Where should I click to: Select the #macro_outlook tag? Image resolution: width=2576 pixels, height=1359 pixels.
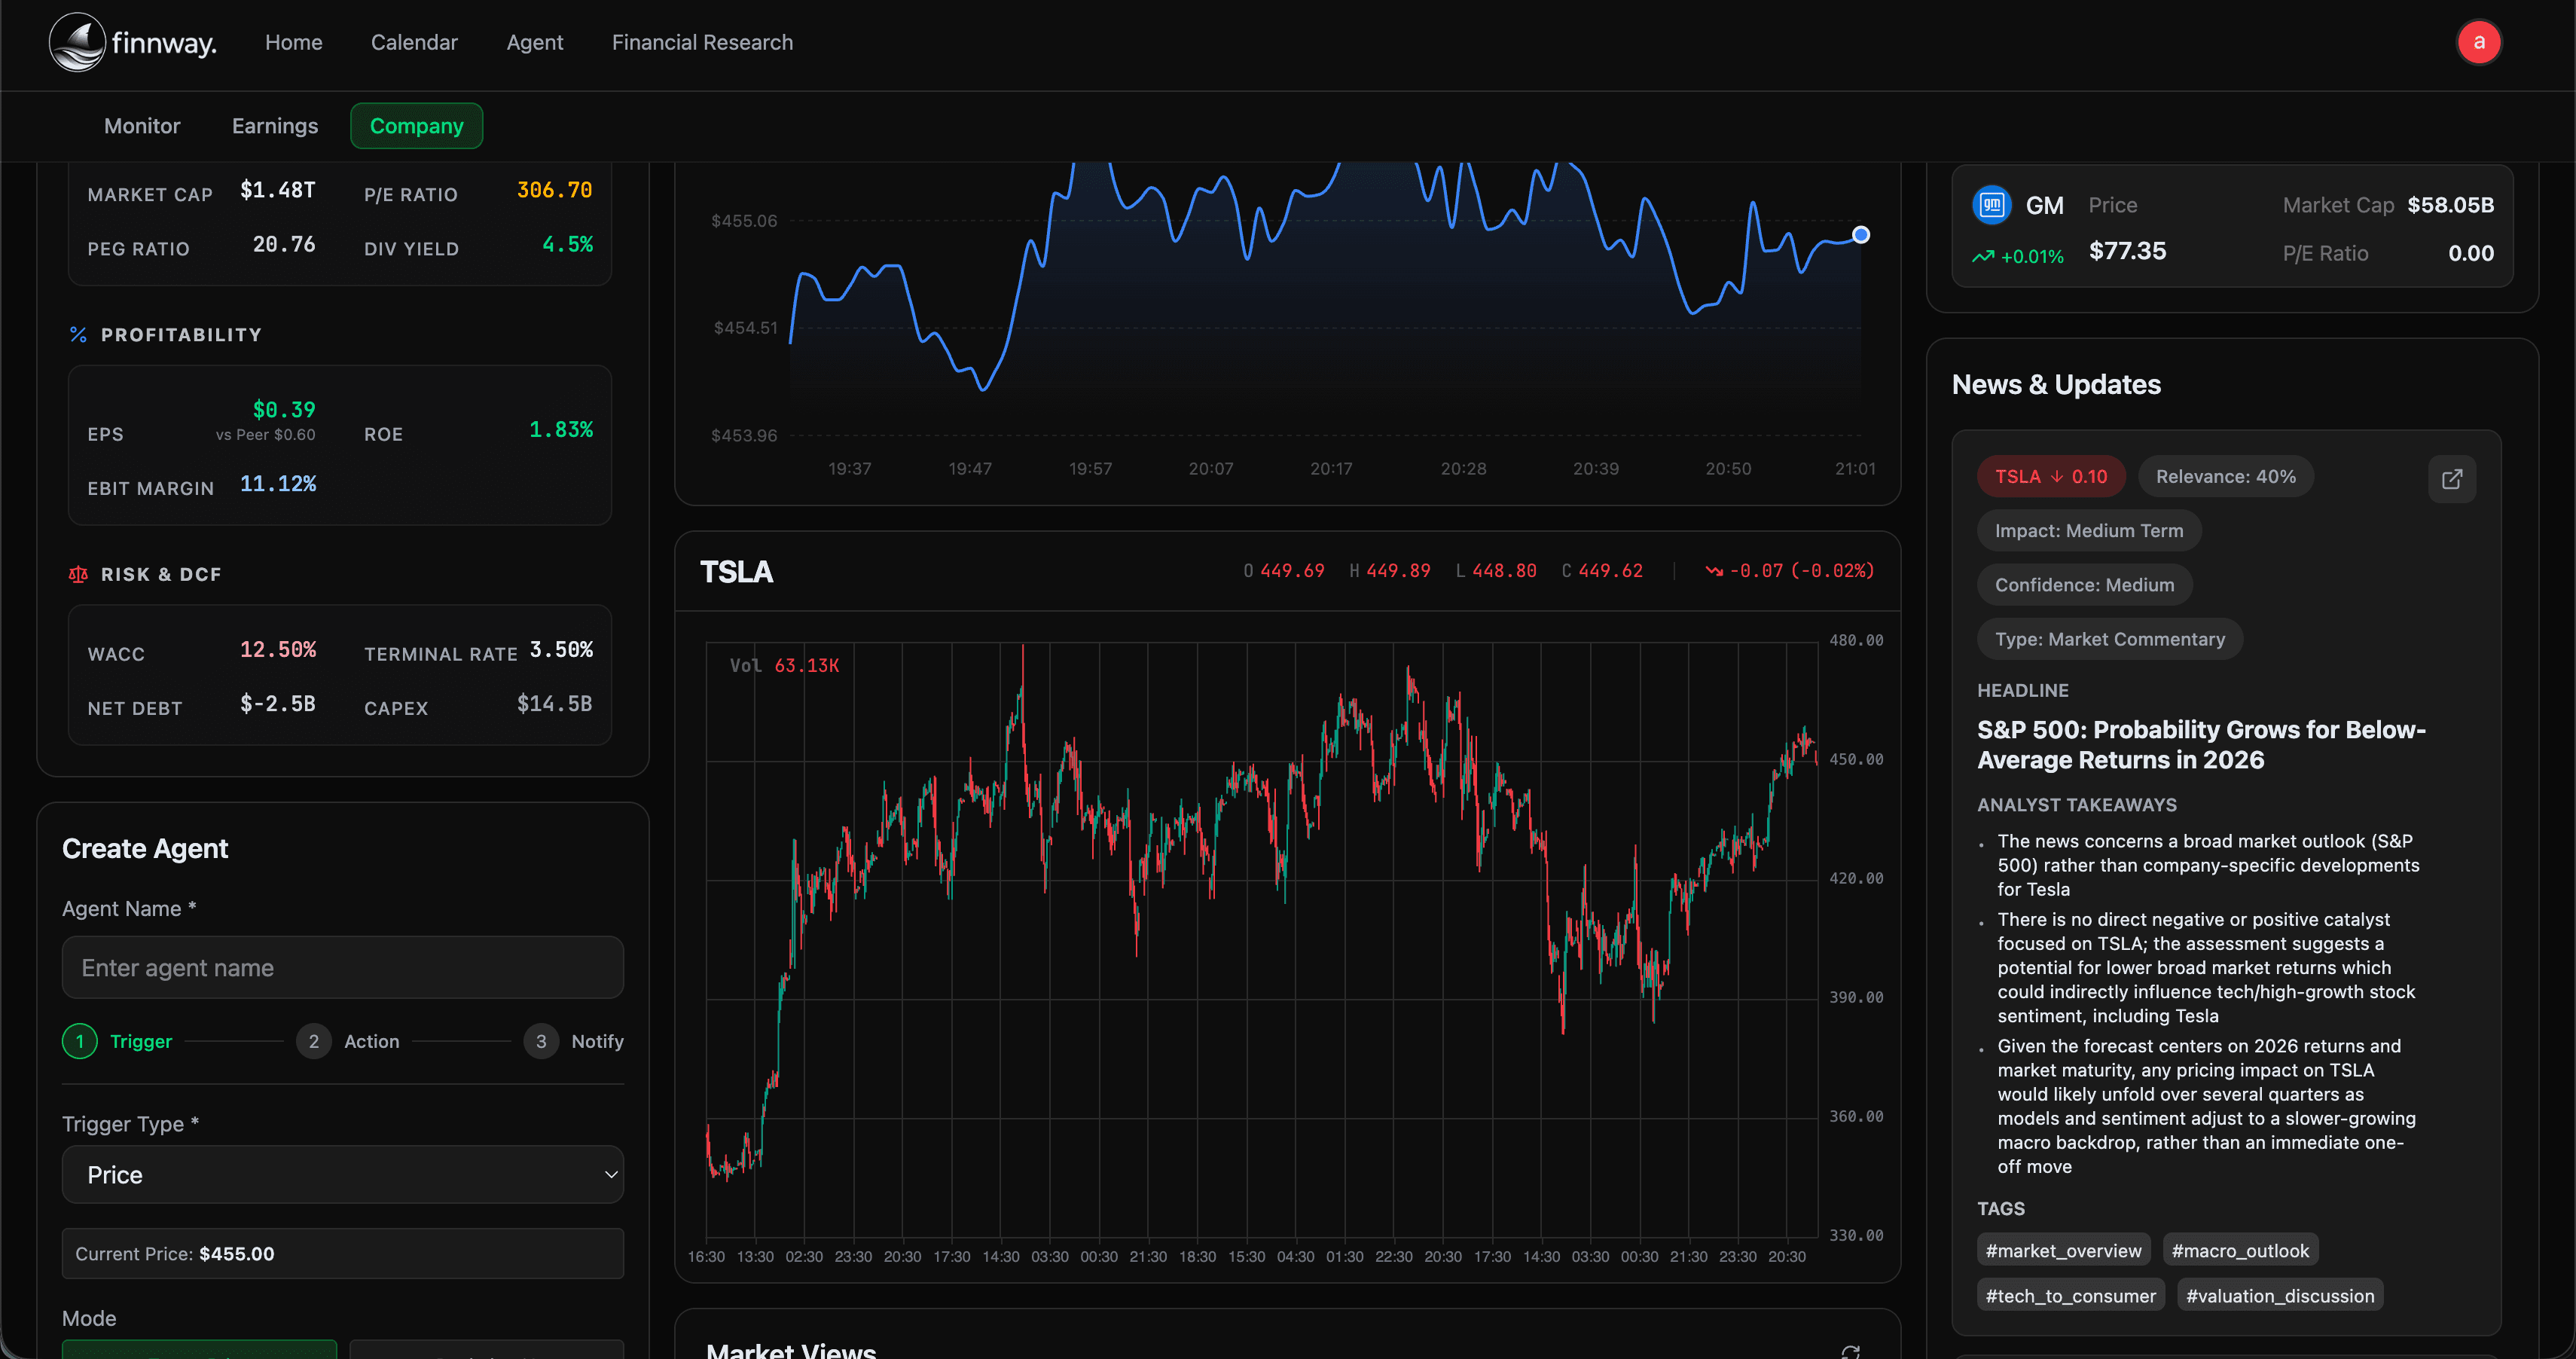(2239, 1250)
